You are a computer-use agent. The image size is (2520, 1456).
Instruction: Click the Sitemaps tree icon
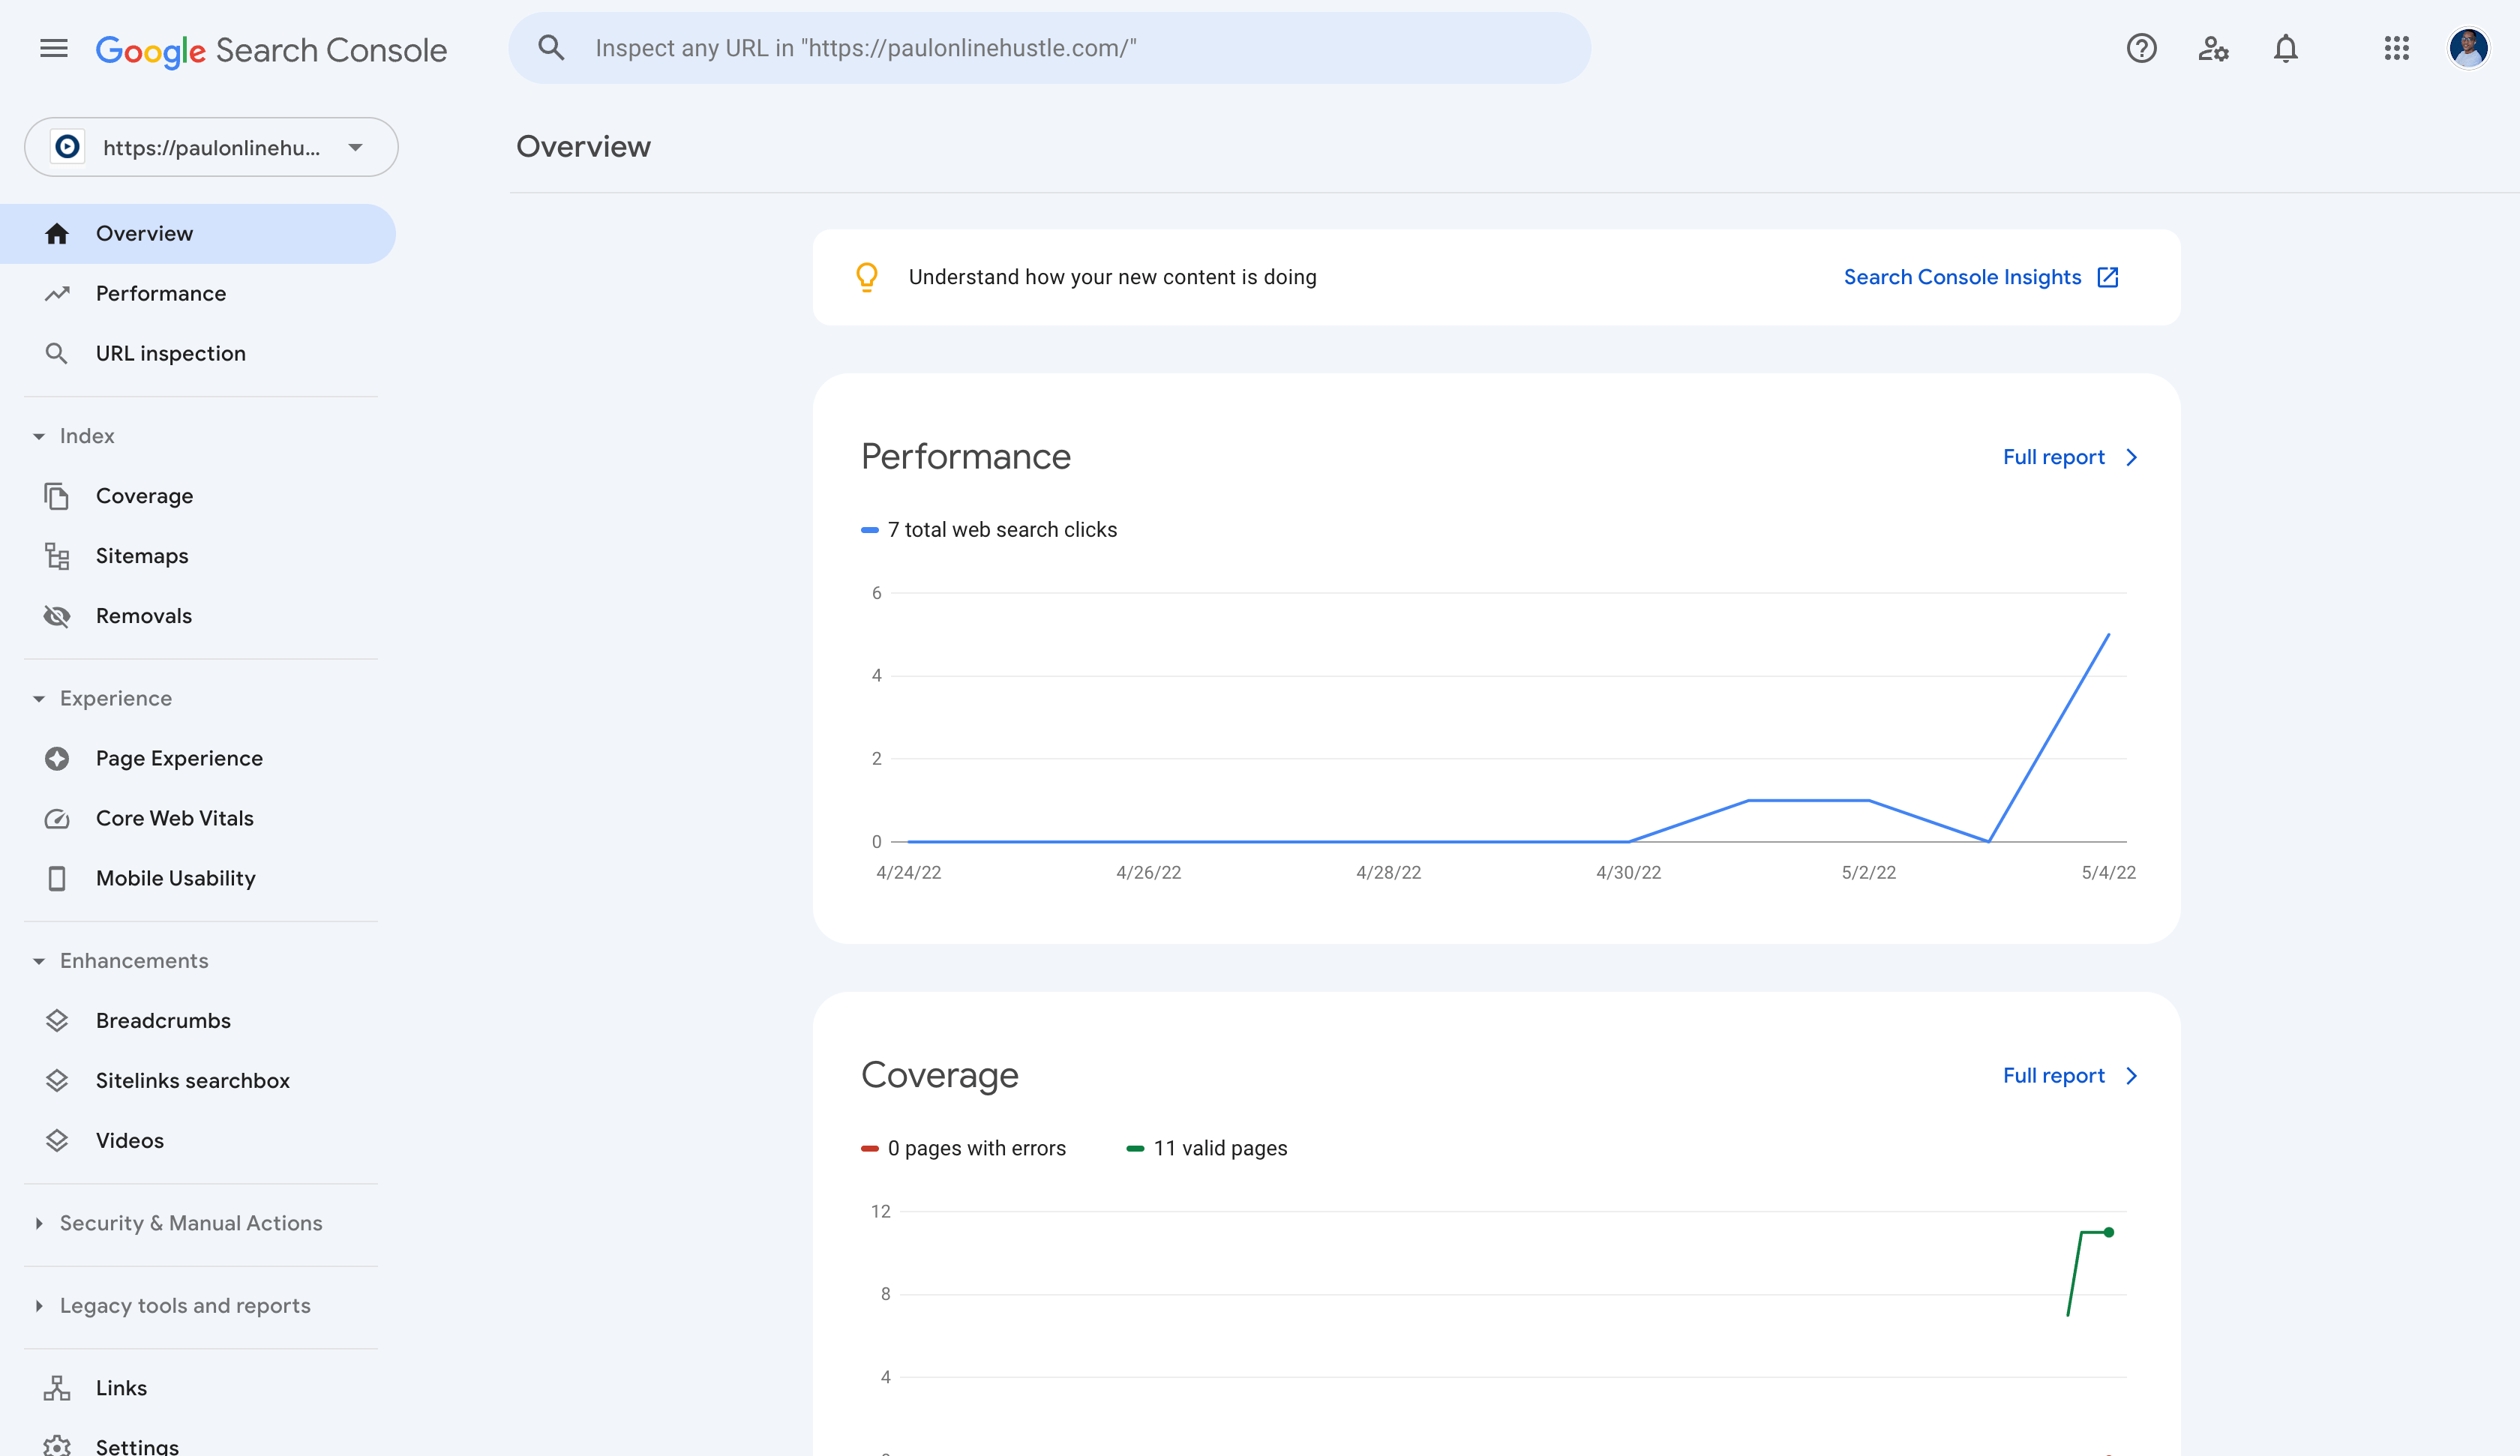[57, 556]
